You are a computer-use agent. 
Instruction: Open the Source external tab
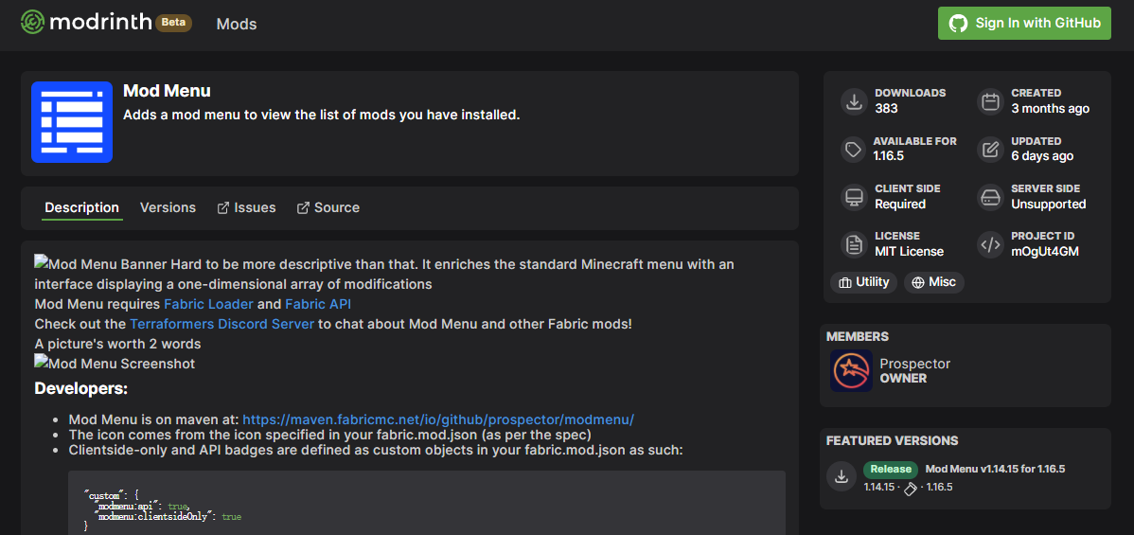(328, 207)
